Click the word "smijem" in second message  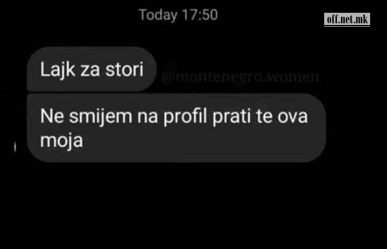(101, 117)
